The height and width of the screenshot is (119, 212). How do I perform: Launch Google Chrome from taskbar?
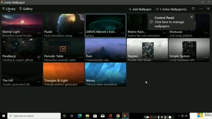click(x=118, y=116)
